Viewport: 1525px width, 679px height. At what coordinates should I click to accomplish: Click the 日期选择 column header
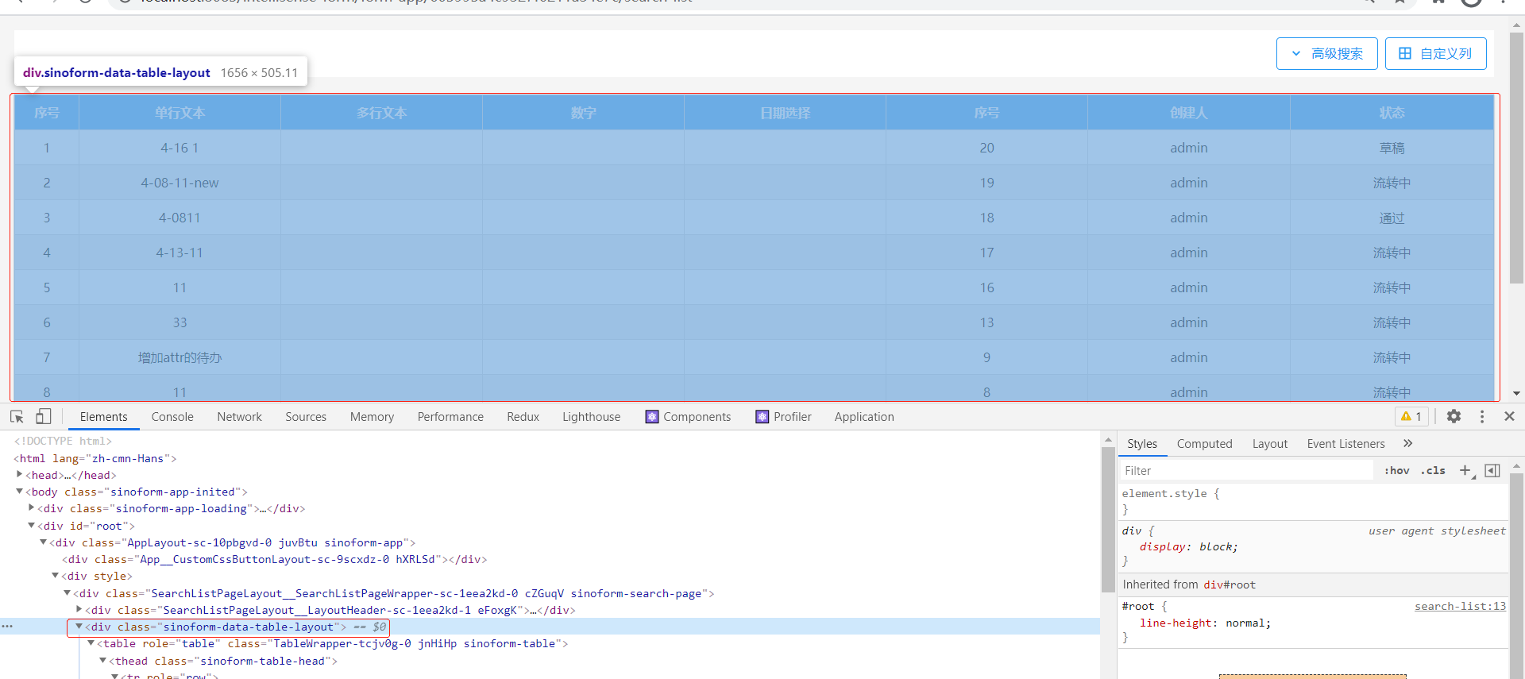tap(785, 113)
